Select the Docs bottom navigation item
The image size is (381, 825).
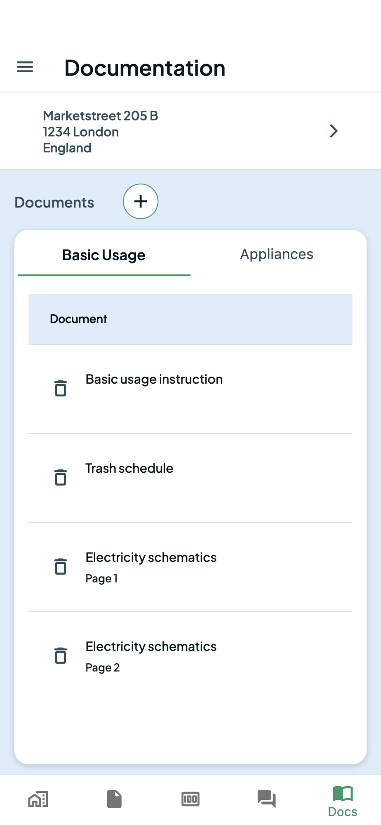pyautogui.click(x=343, y=801)
